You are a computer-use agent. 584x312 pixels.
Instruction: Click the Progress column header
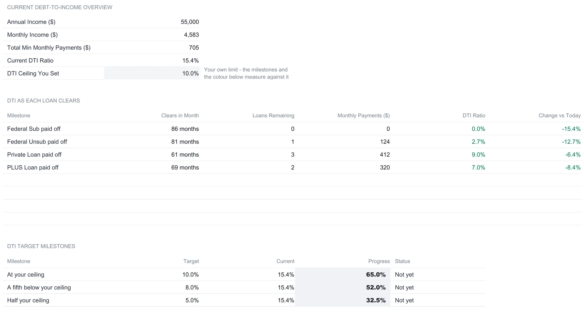click(x=379, y=261)
